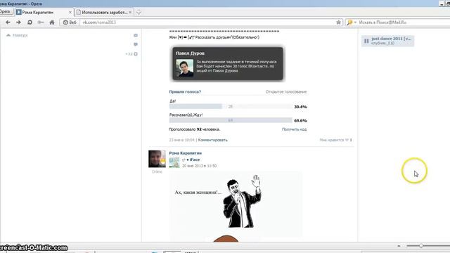Open Павел Дуров avatar thumbnail
This screenshot has height=253, width=450.
(184, 67)
